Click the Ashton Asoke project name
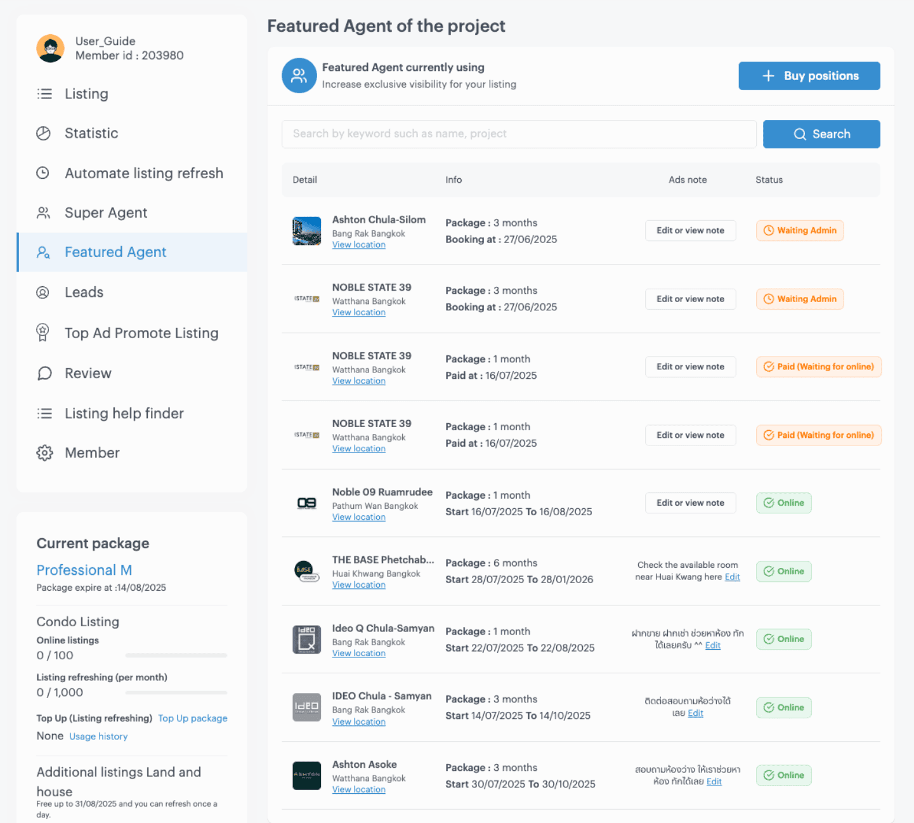Screen dimensions: 914x823 tap(365, 765)
